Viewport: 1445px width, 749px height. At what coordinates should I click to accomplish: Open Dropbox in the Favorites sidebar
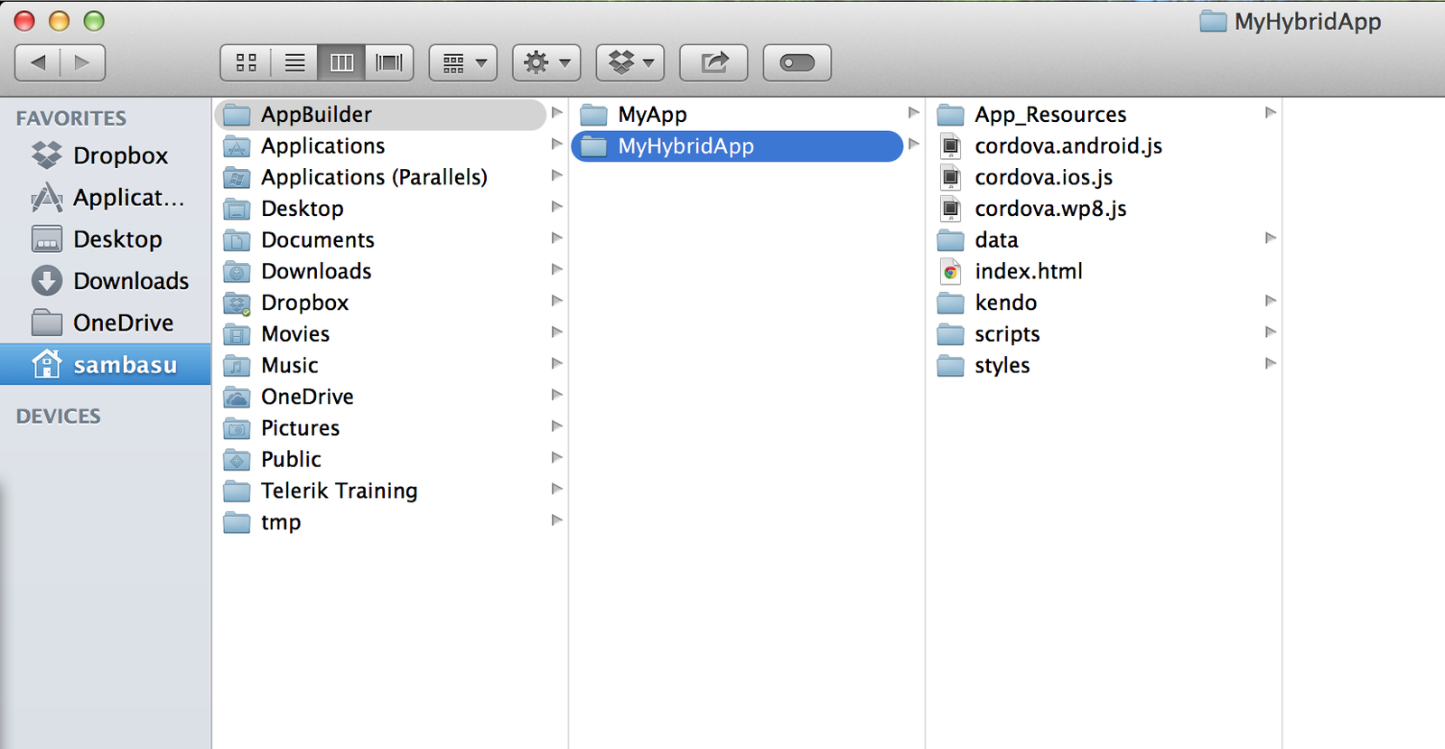click(x=106, y=155)
